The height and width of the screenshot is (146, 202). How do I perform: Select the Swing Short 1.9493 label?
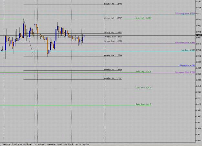click(x=144, y=104)
